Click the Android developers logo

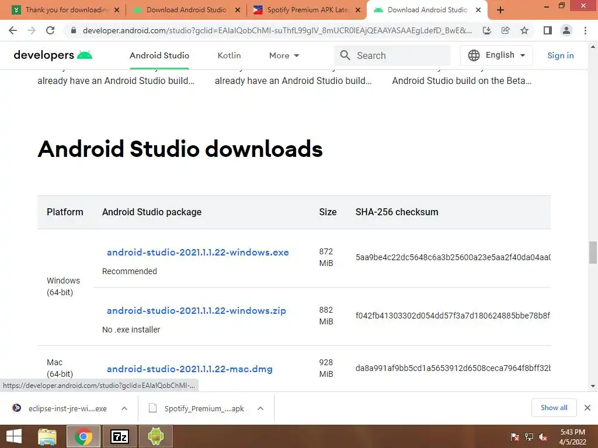[53, 55]
